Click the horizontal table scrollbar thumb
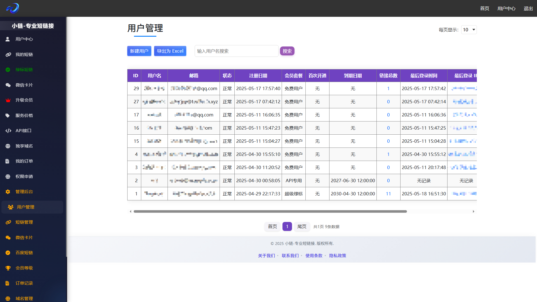The width and height of the screenshot is (537, 302). (x=270, y=212)
